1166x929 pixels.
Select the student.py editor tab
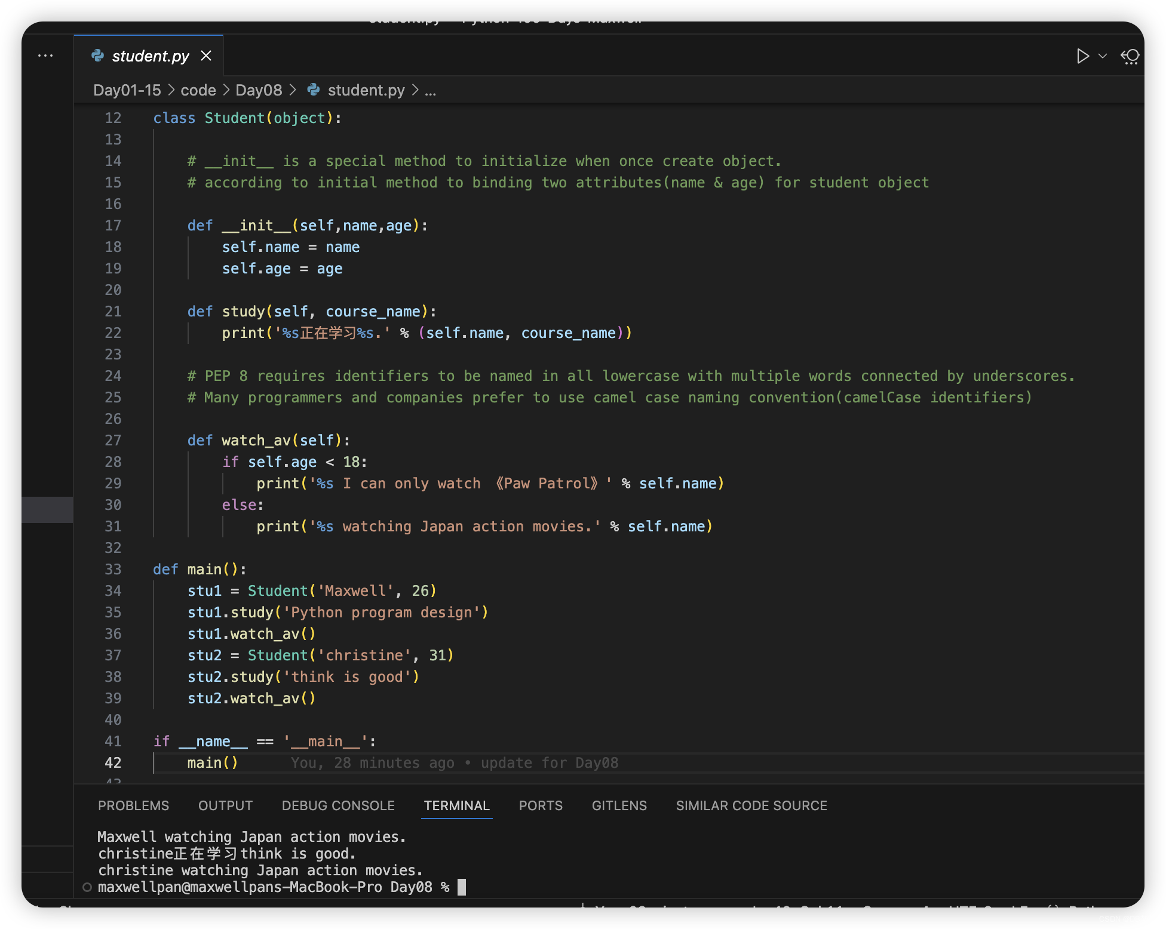[149, 56]
